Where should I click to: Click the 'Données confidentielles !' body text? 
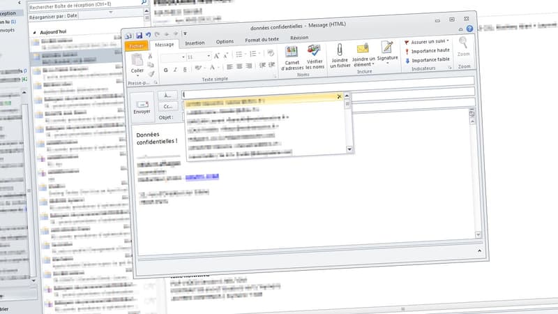[157, 138]
